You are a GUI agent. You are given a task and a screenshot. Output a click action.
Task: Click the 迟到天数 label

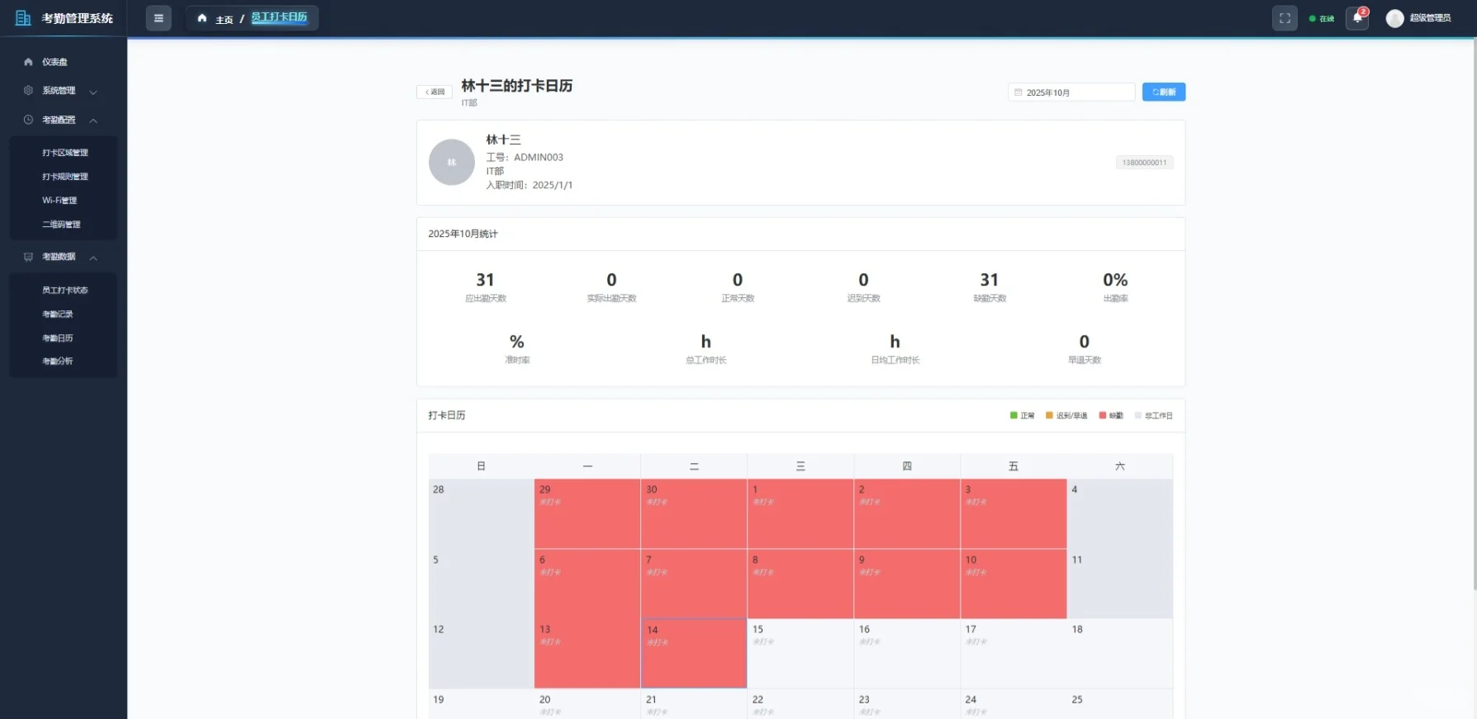(863, 299)
